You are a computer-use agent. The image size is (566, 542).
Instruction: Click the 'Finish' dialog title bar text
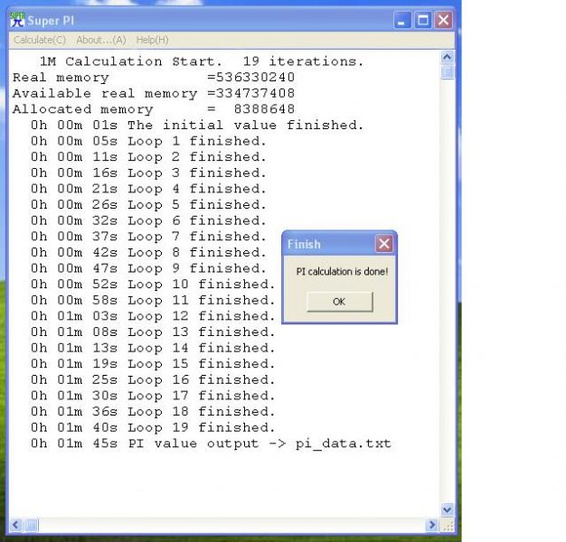pyautogui.click(x=304, y=244)
